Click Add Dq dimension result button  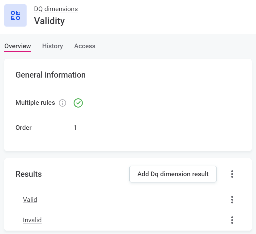point(173,174)
